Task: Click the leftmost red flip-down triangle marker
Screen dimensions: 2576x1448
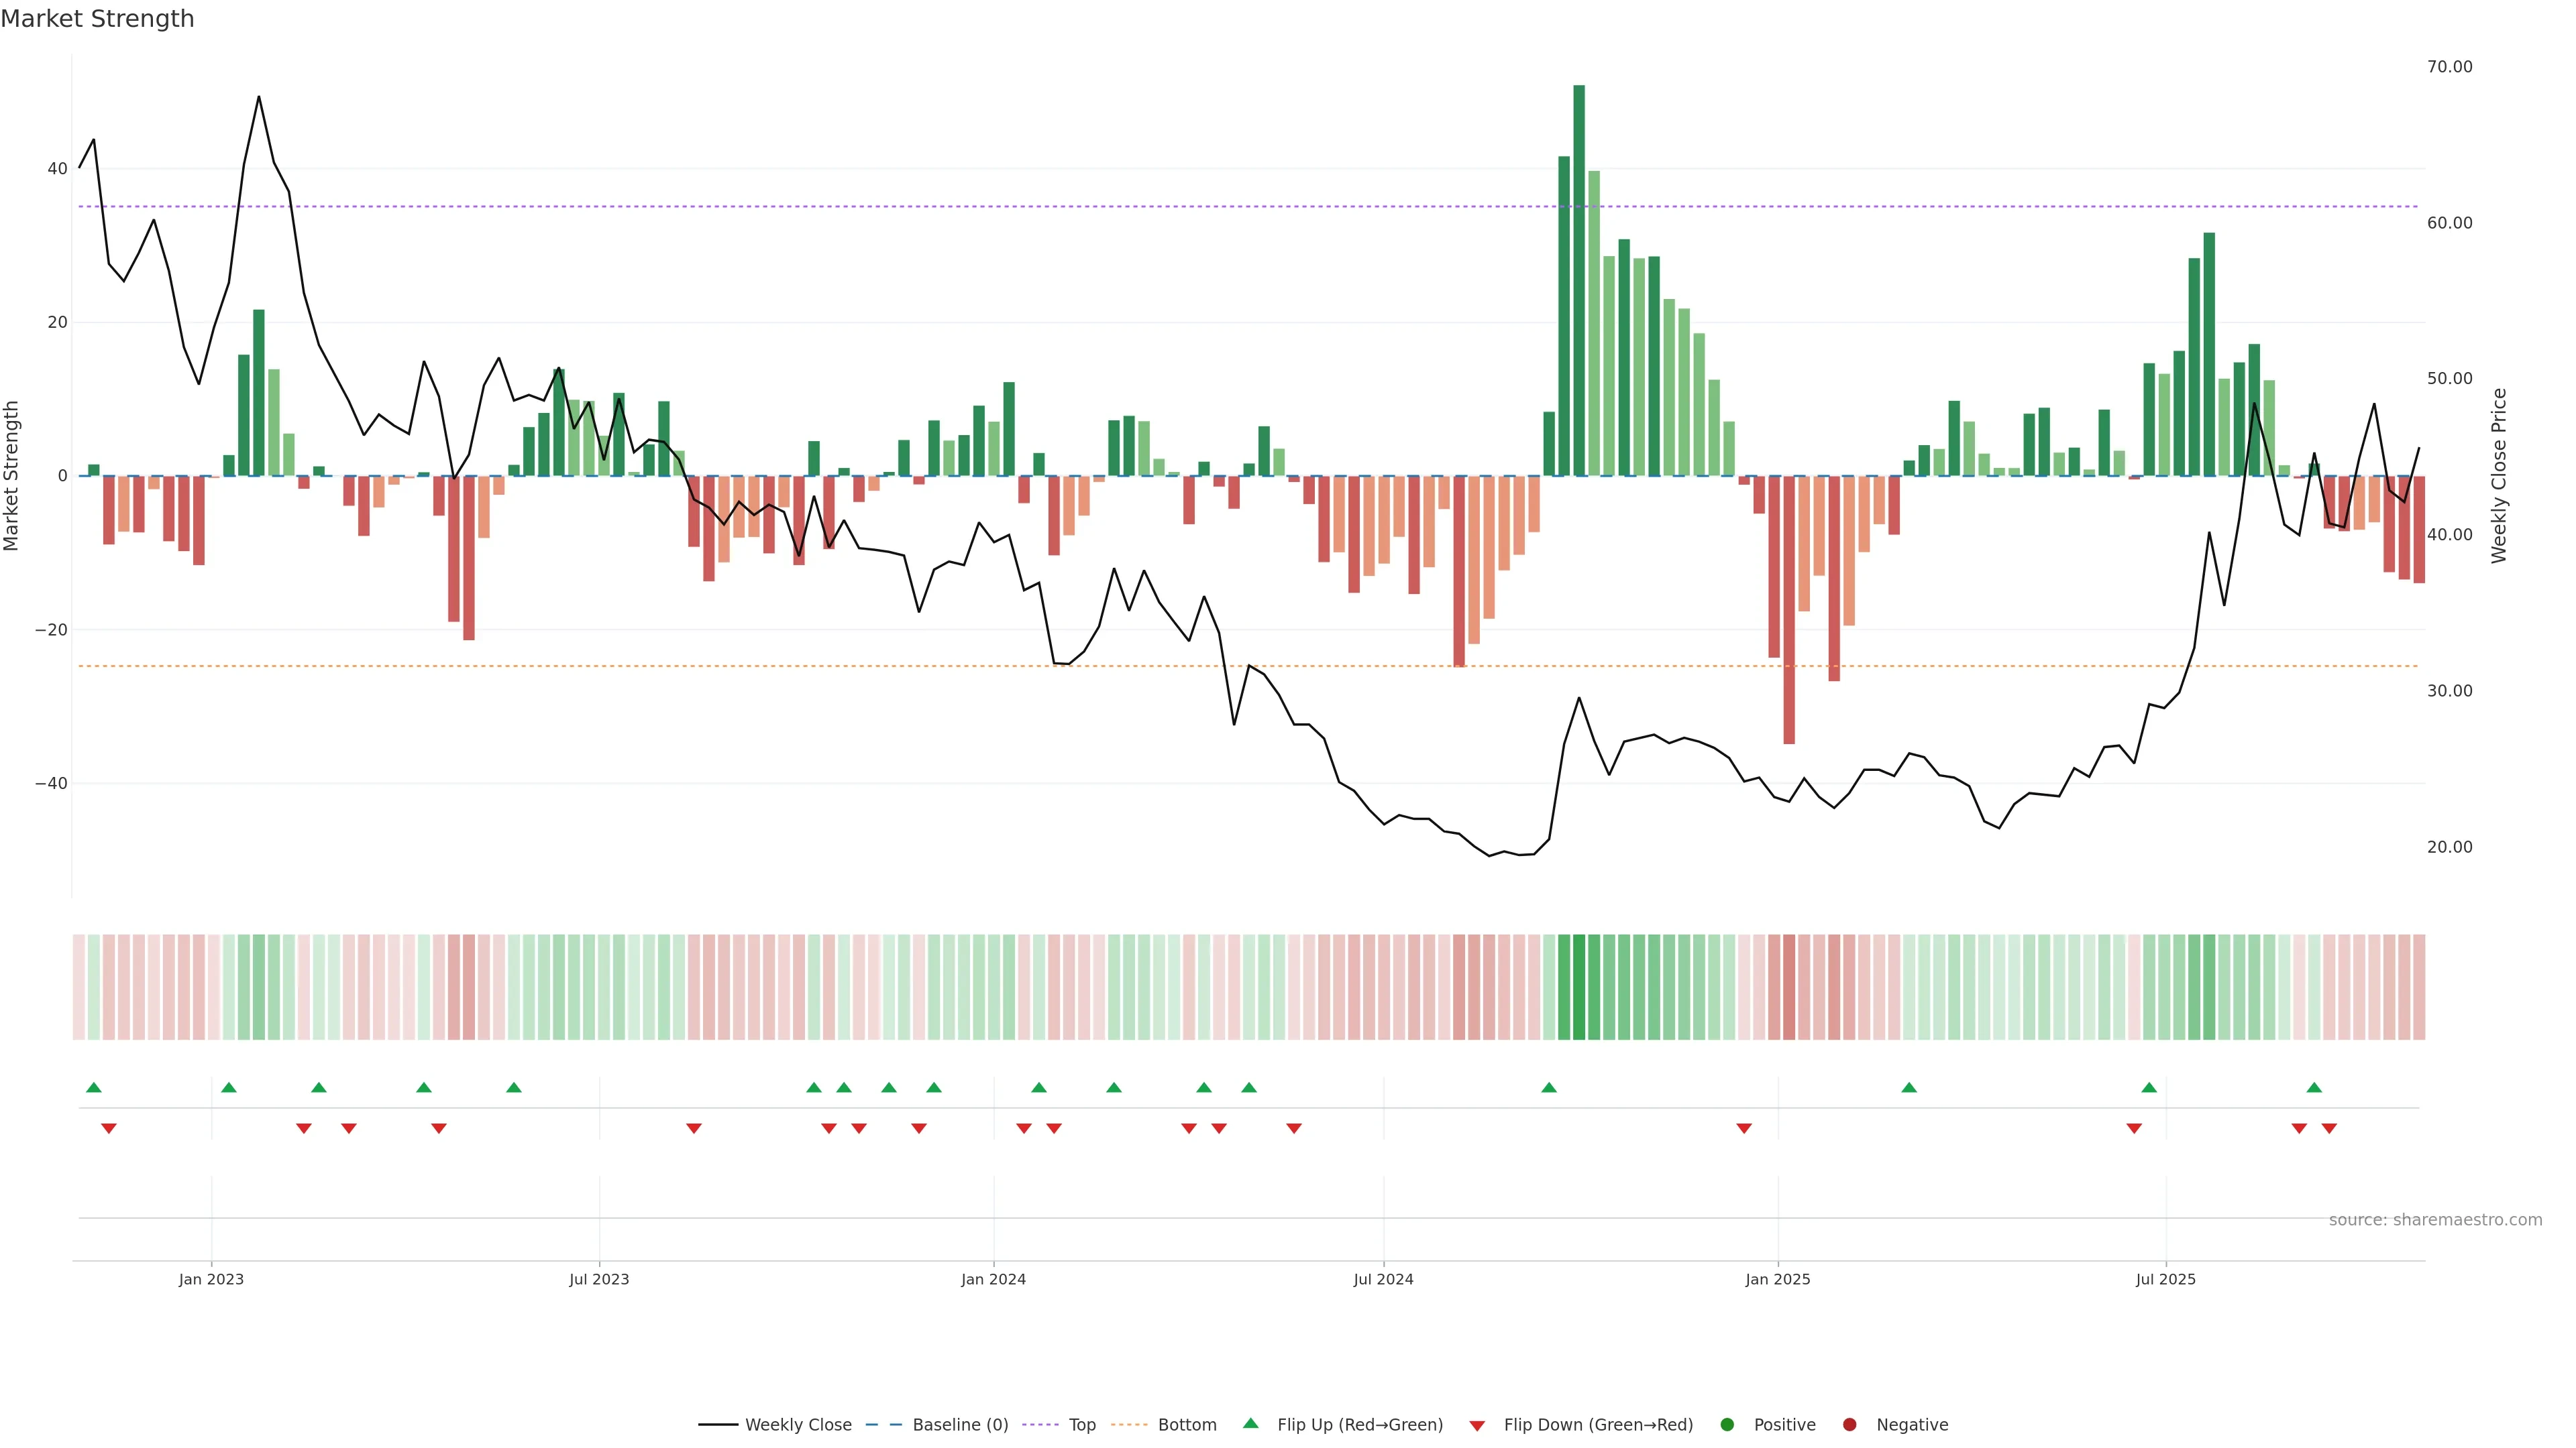Action: coord(109,1128)
